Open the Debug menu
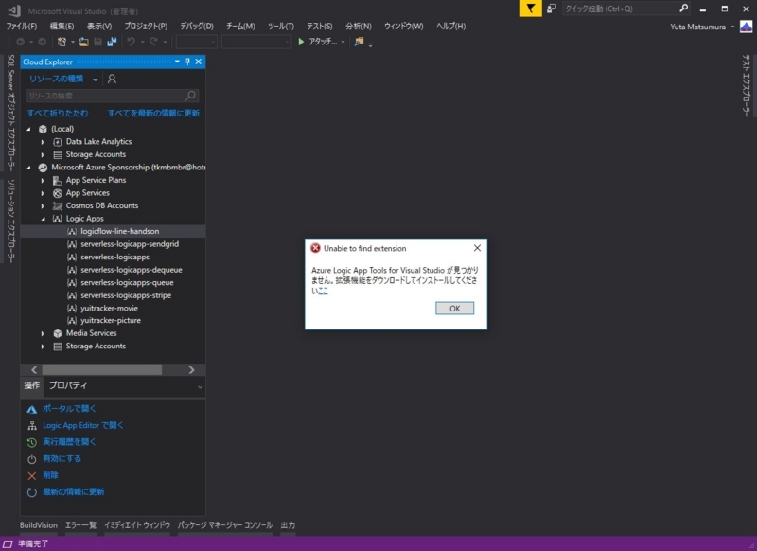757x551 pixels. point(197,27)
